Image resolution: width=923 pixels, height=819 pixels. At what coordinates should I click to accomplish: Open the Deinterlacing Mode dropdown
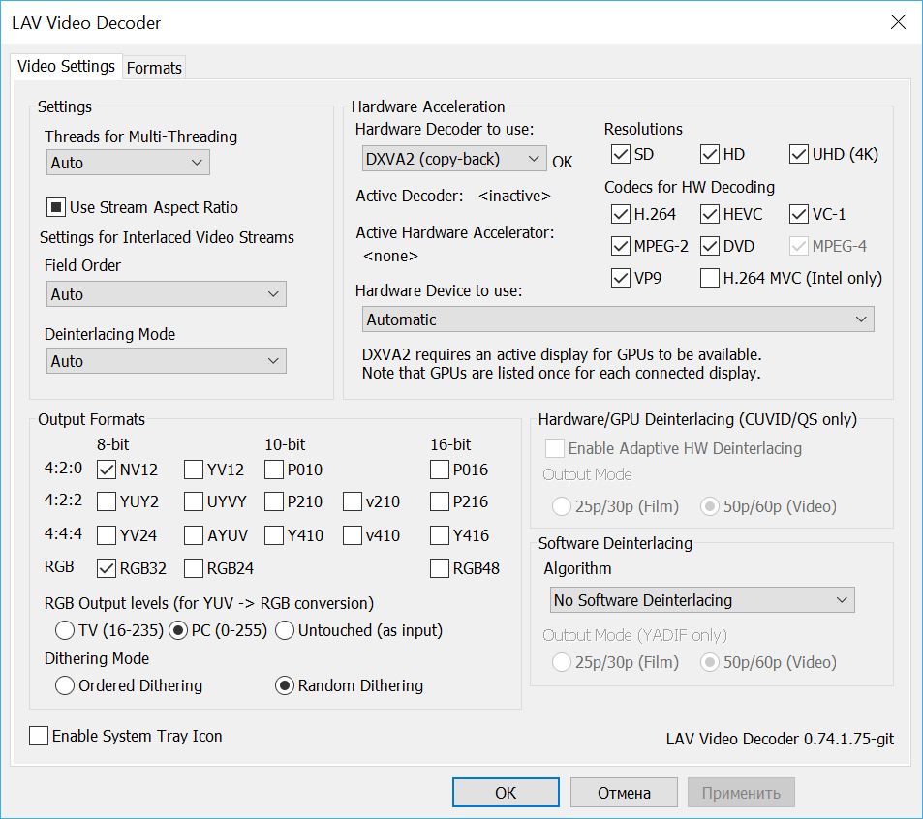click(166, 361)
